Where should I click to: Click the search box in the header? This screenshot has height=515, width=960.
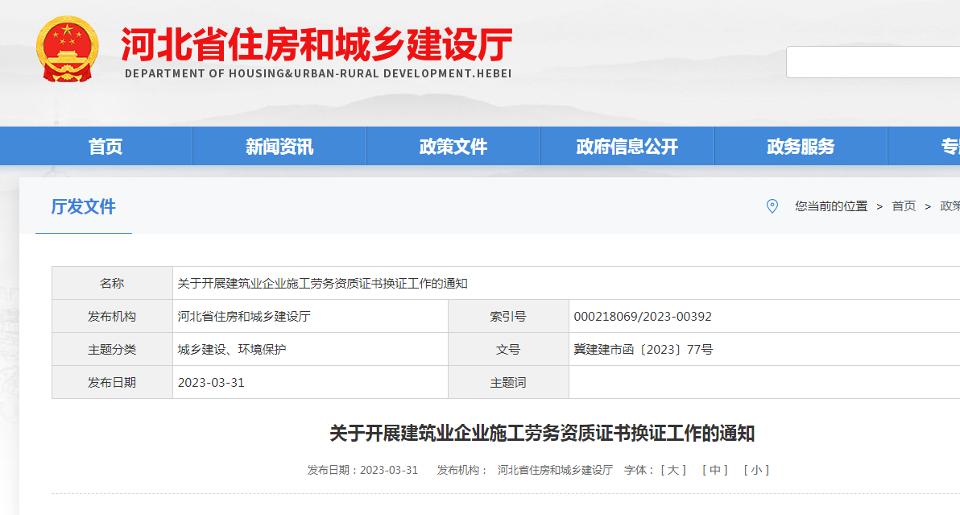(x=872, y=62)
